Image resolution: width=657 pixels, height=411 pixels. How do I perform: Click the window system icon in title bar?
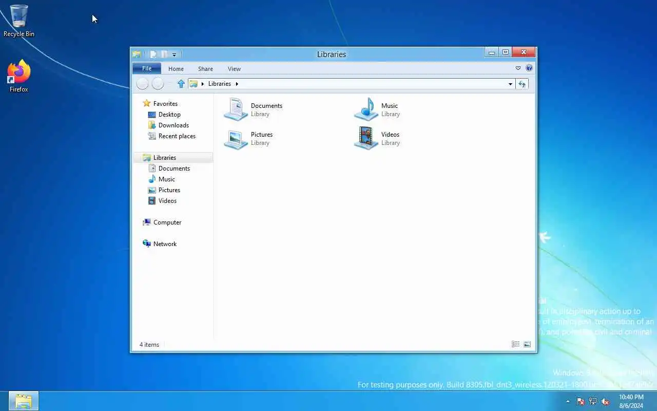click(x=137, y=54)
